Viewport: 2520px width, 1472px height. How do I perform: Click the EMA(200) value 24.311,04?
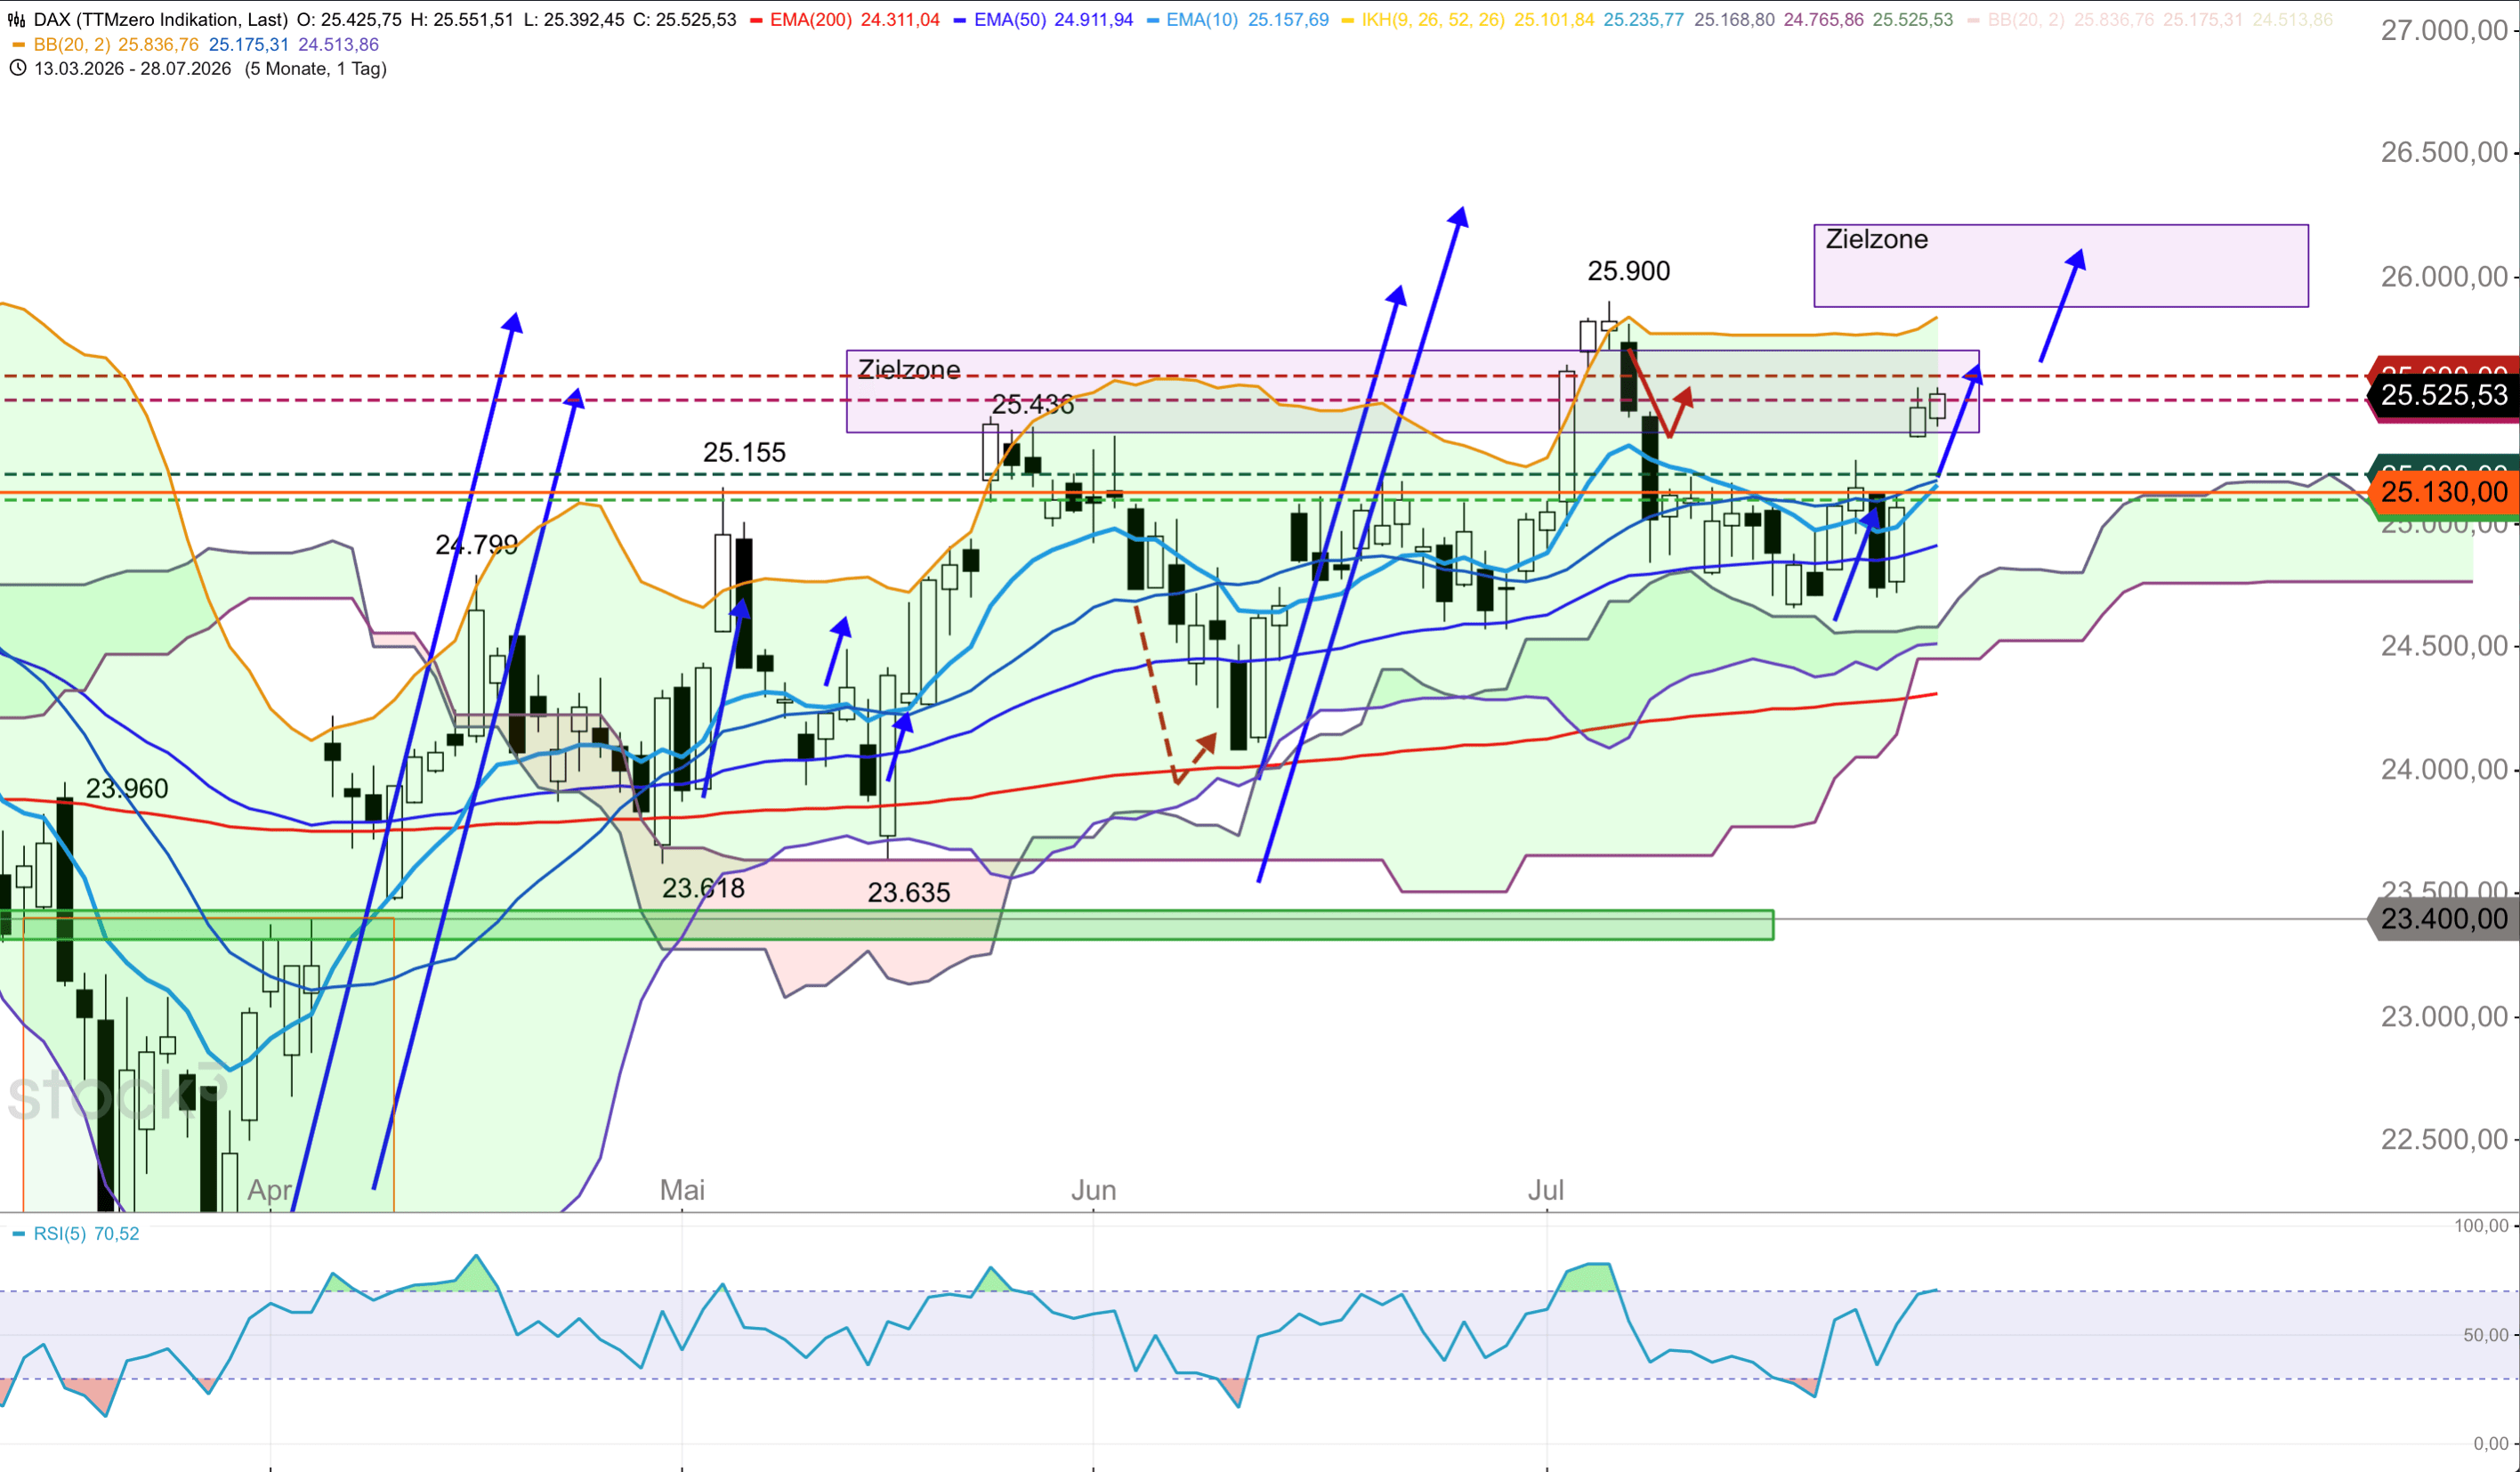pyautogui.click(x=901, y=20)
